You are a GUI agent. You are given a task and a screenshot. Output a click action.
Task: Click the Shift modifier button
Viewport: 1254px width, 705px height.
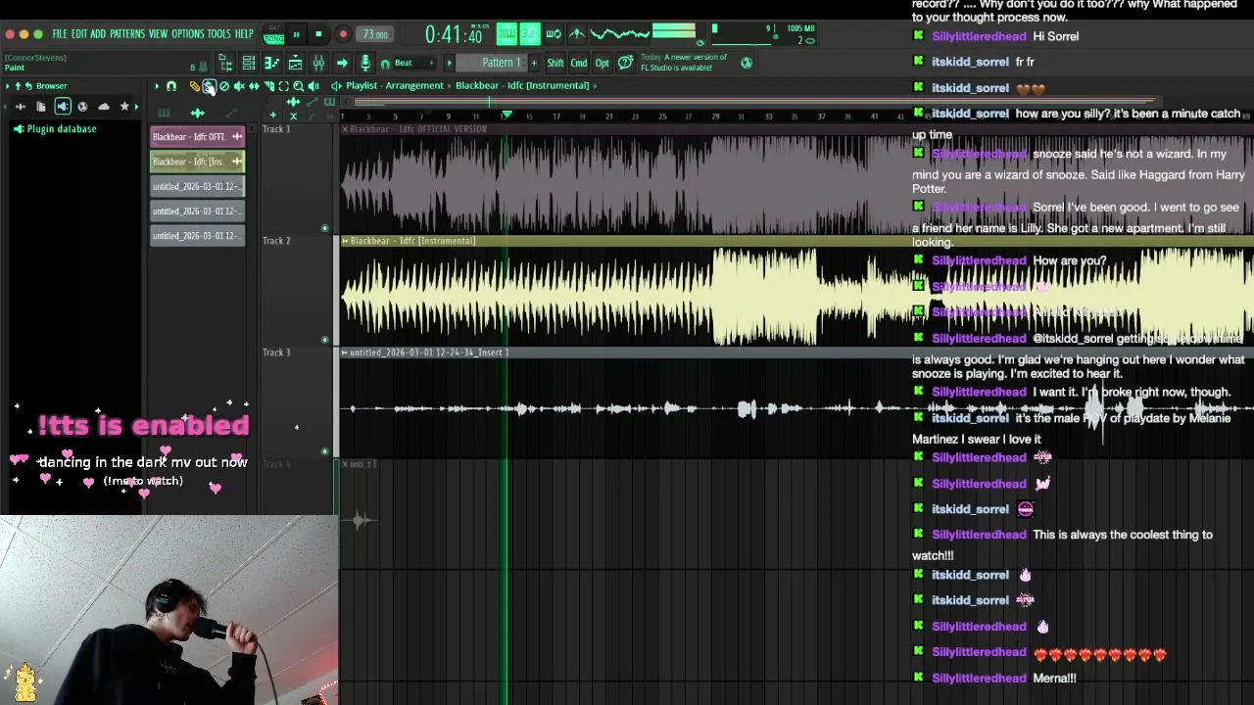point(555,63)
